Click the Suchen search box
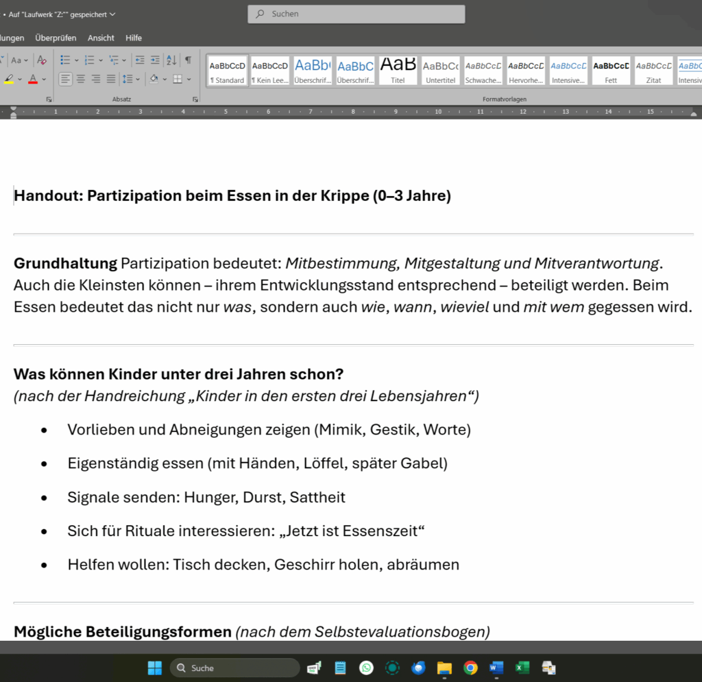Image resolution: width=702 pixels, height=682 pixels. click(x=356, y=14)
